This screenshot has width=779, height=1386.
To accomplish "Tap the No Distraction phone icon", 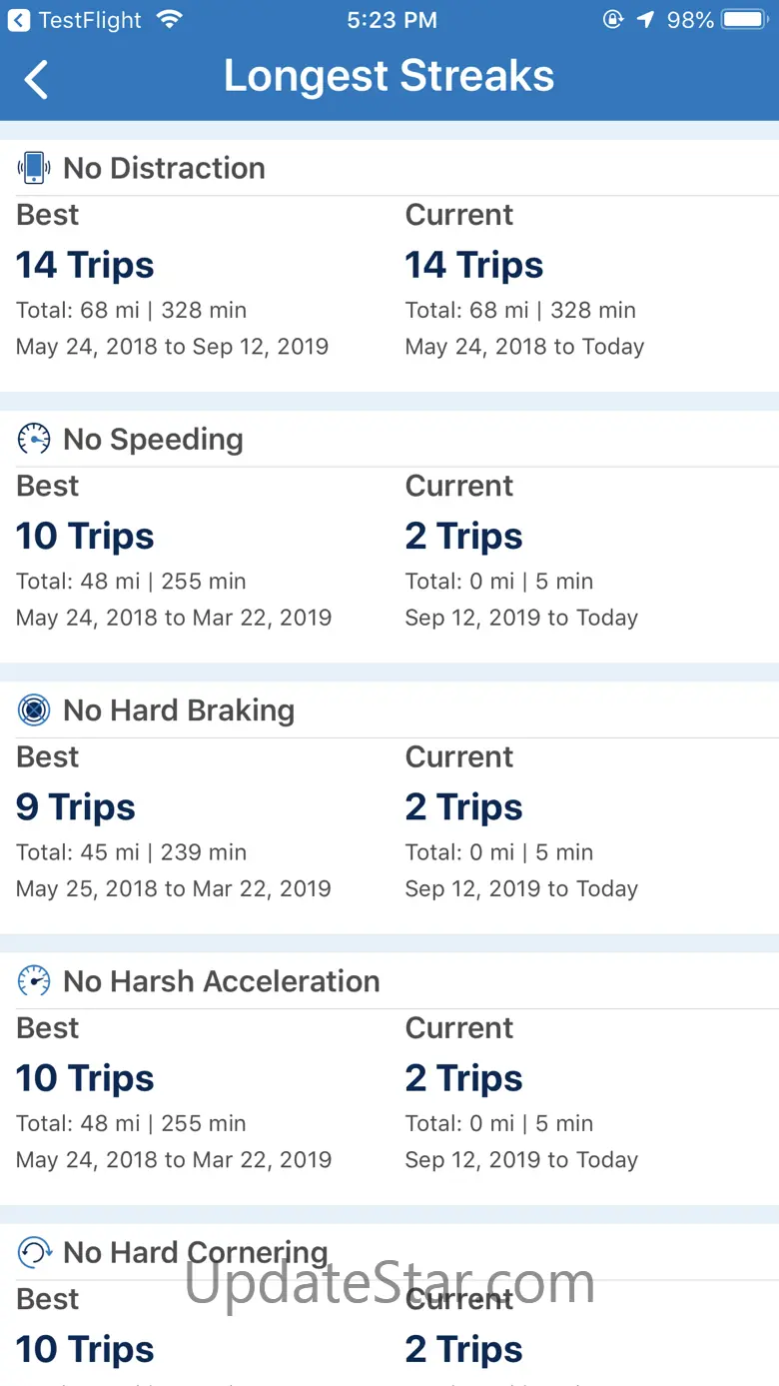I will [34, 168].
